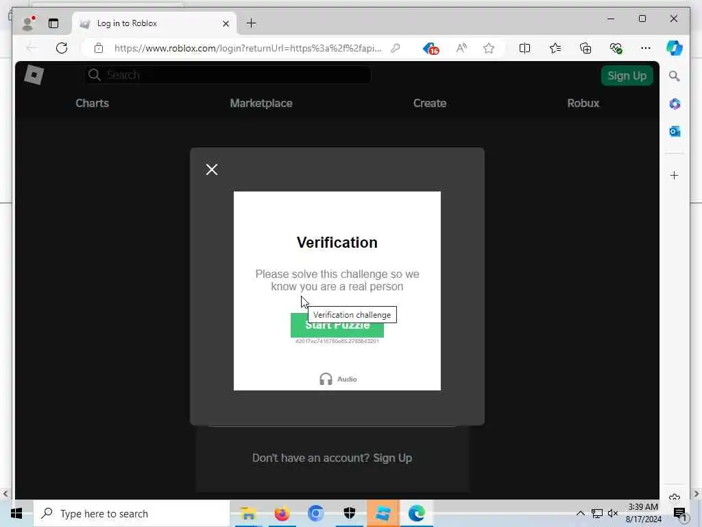Open the Charts tab

[93, 103]
